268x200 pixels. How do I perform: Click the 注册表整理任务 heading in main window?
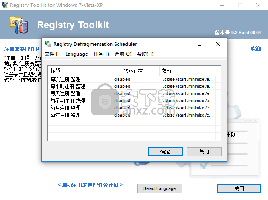coord(23,49)
